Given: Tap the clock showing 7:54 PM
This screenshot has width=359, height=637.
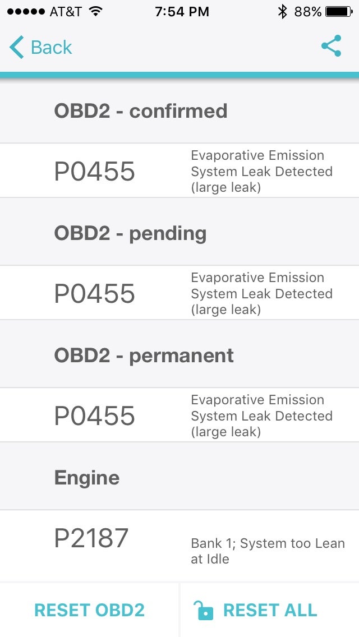Looking at the screenshot, I should point(182,11).
